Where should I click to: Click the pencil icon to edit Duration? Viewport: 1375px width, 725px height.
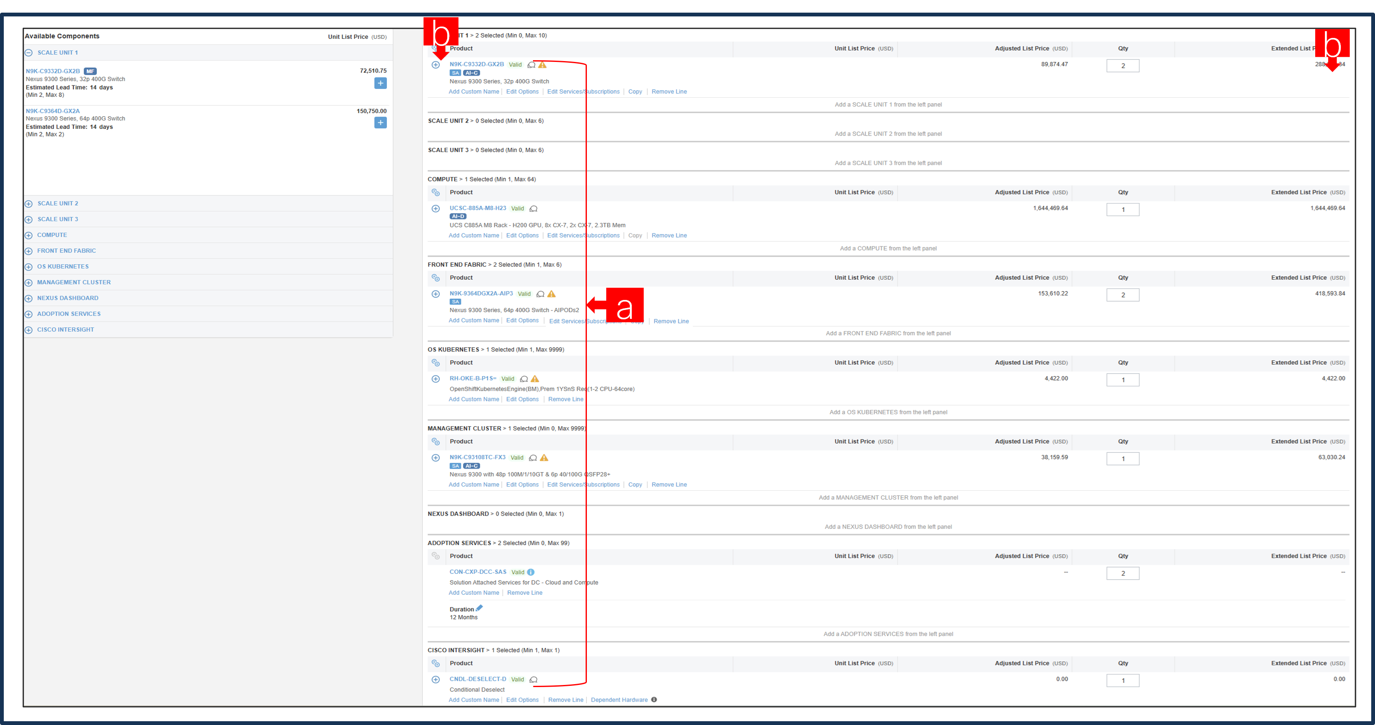tap(480, 607)
